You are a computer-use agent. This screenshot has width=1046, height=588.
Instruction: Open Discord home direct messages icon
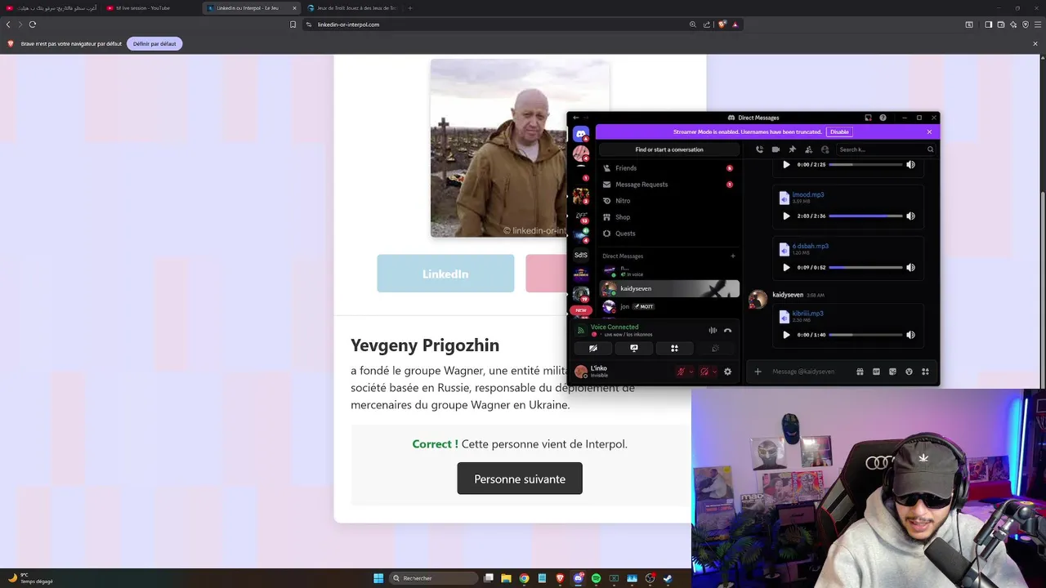pyautogui.click(x=581, y=134)
